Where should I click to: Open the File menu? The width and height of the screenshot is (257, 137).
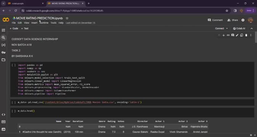click(14, 23)
